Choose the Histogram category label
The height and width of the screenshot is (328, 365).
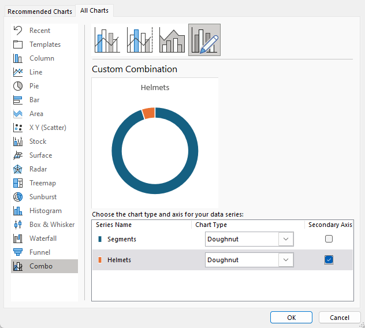point(46,211)
